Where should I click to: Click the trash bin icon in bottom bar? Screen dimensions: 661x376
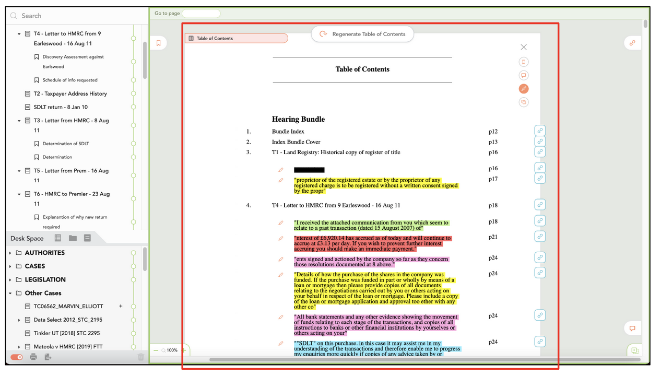click(140, 357)
